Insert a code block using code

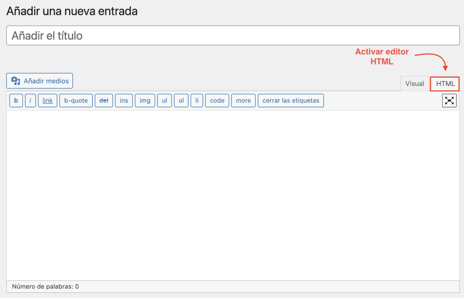point(217,100)
